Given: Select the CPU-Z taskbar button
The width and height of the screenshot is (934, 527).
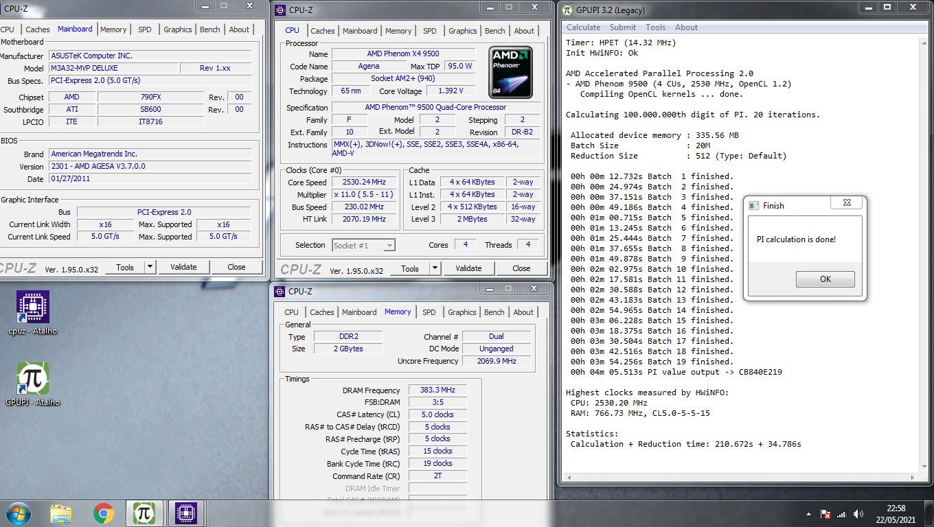Looking at the screenshot, I should pyautogui.click(x=186, y=513).
